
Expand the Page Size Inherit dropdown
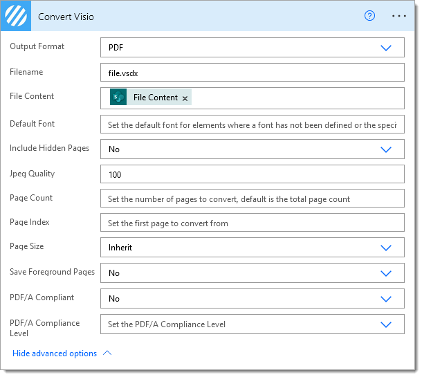pyautogui.click(x=386, y=248)
